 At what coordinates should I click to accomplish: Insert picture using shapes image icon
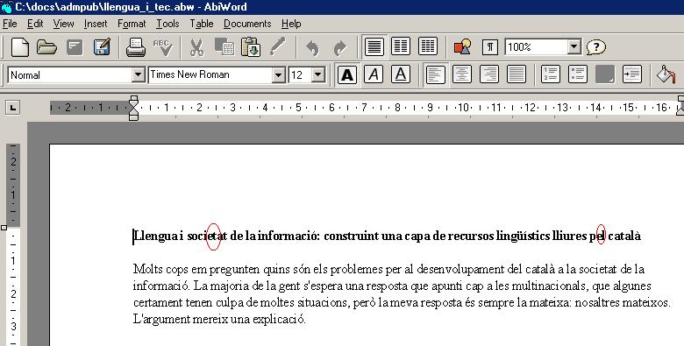(462, 46)
